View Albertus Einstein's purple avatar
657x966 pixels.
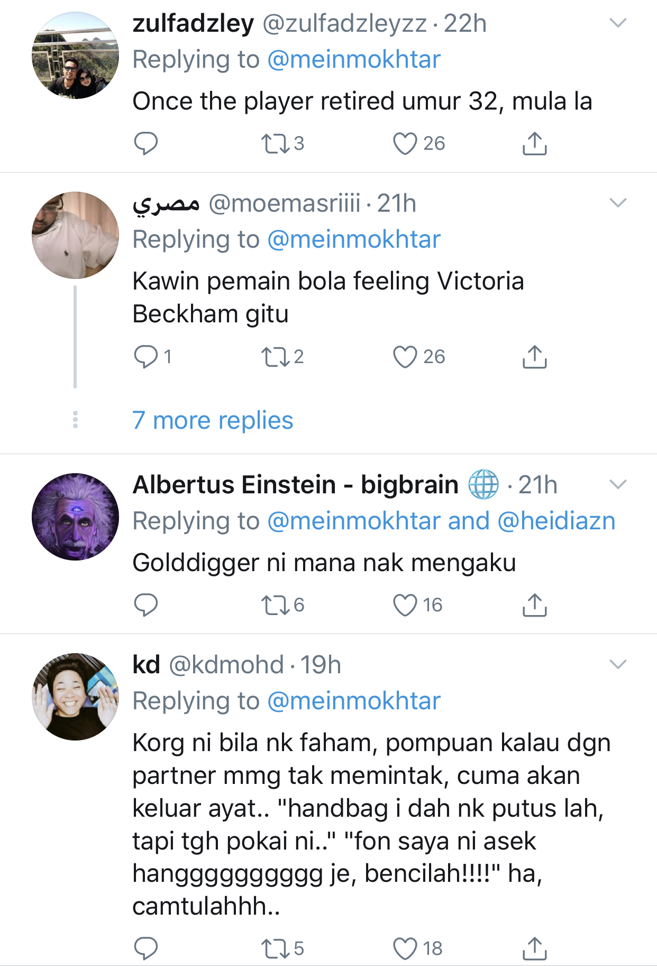(75, 517)
